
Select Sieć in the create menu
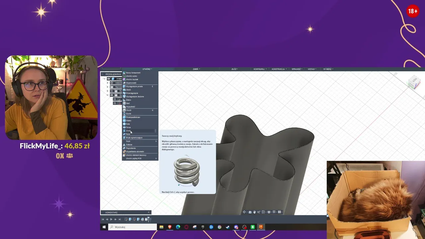(x=140, y=103)
